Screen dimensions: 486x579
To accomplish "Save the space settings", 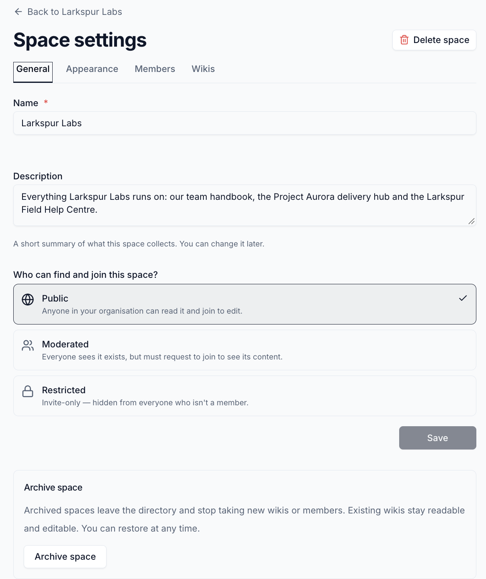I will point(437,438).
